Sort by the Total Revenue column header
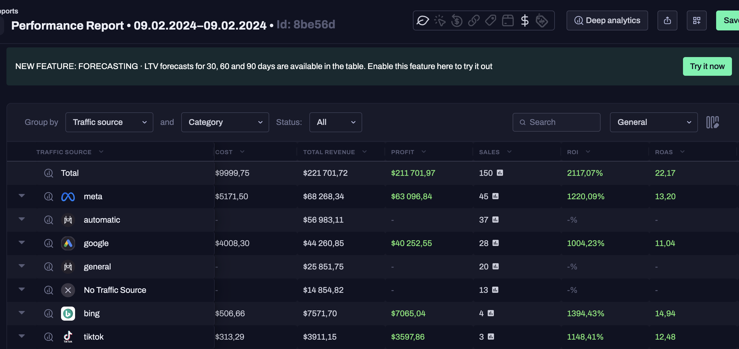 point(329,152)
